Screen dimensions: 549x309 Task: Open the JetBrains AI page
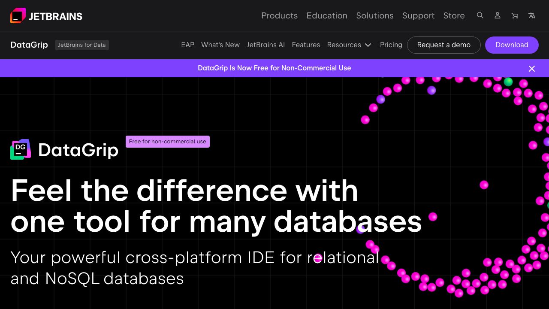(x=265, y=45)
